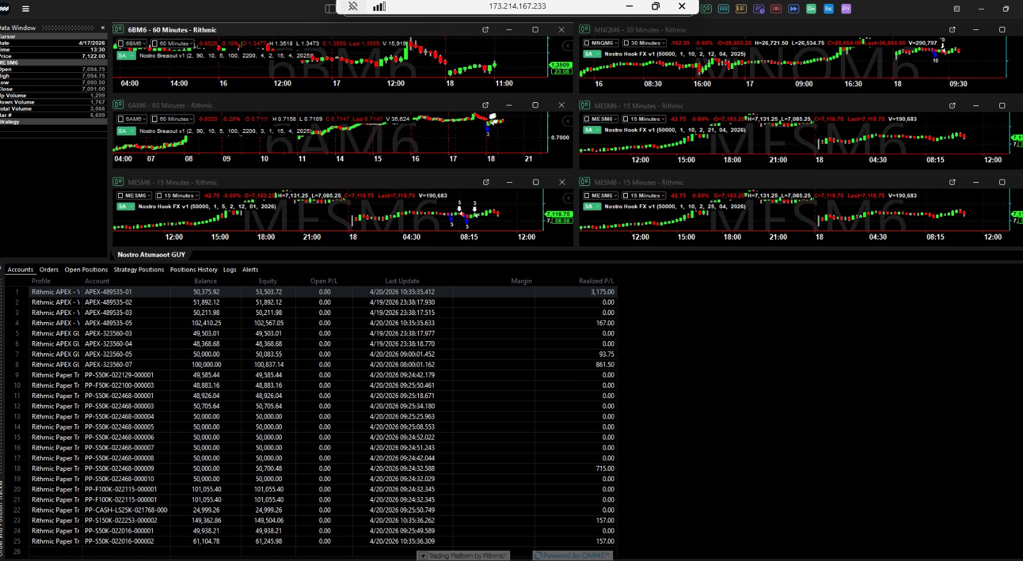Sort by the Realized P/L column header
Screen dimensions: 1023x561
[596, 281]
